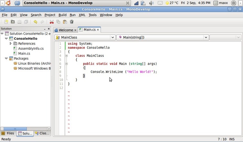
Task: Open the Edit menu
Action: [x=14, y=15]
